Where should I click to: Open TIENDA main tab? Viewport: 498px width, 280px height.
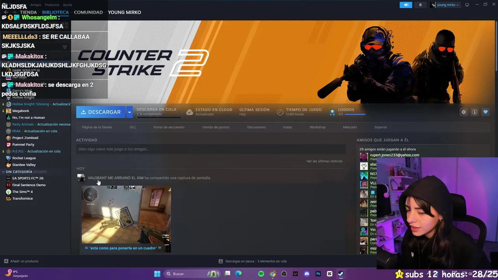tap(28, 12)
